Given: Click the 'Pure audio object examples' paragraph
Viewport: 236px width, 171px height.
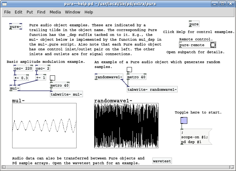Looking at the screenshot, I should tap(95, 39).
